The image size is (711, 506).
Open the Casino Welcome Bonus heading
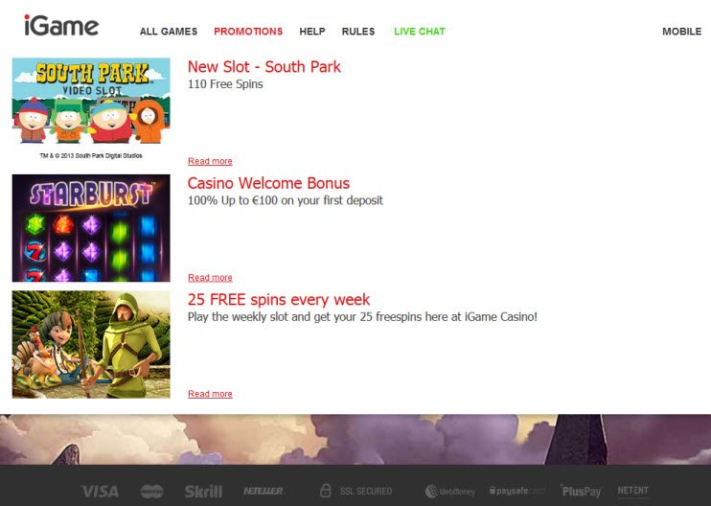point(268,183)
